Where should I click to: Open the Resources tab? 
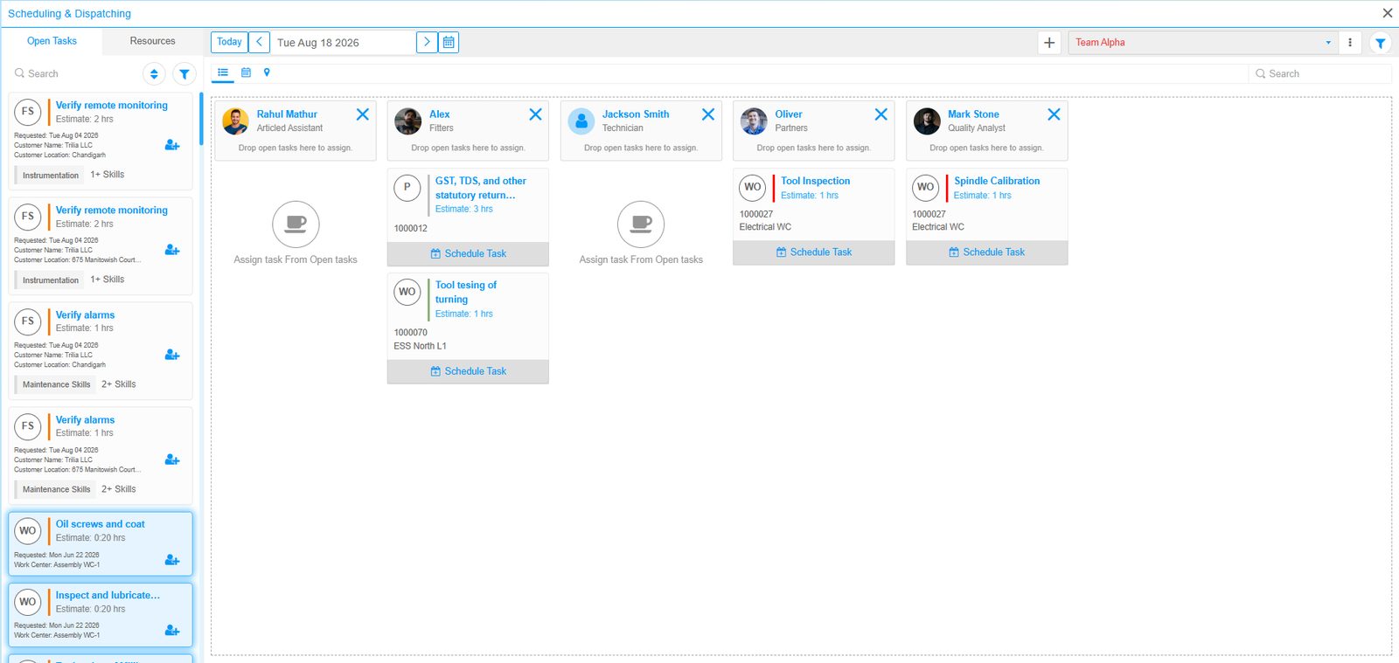tap(152, 41)
